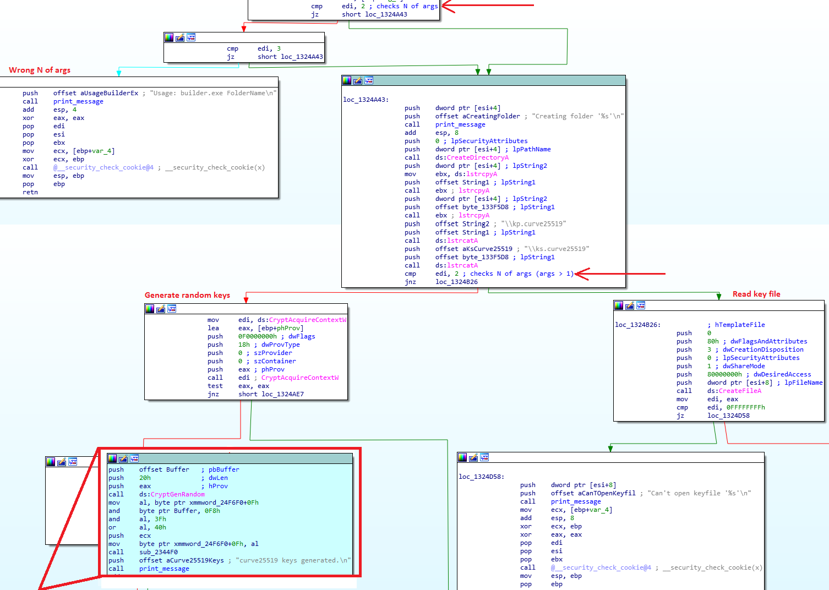This screenshot has height=590, width=829.
Task: Navigate to the ds:CreateFileA API call
Action: coord(740,391)
